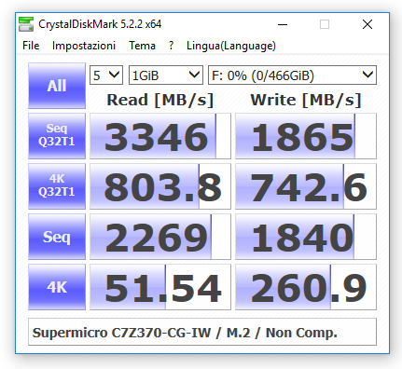402x369 pixels.
Task: Click the Seq Q32T1 read value 3346
Action: [x=160, y=136]
